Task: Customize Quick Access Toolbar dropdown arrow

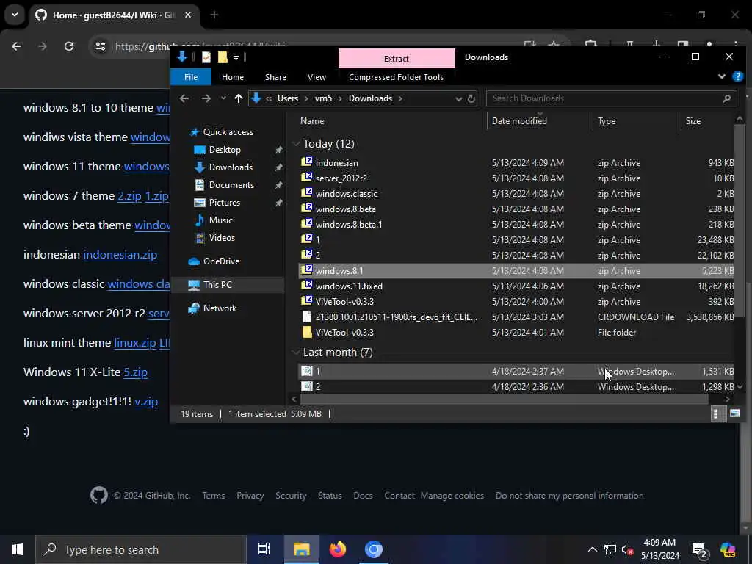Action: (x=236, y=57)
